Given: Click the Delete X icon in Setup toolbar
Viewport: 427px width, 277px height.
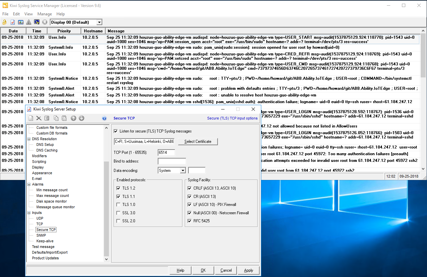Looking at the screenshot, I should point(39,118).
